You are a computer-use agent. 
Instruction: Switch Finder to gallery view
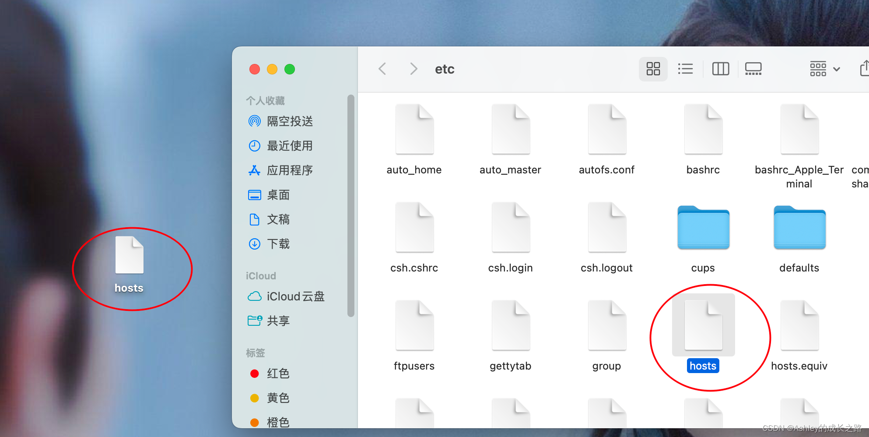pos(753,69)
